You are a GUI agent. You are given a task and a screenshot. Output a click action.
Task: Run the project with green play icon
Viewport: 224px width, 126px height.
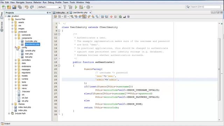point(76,7)
